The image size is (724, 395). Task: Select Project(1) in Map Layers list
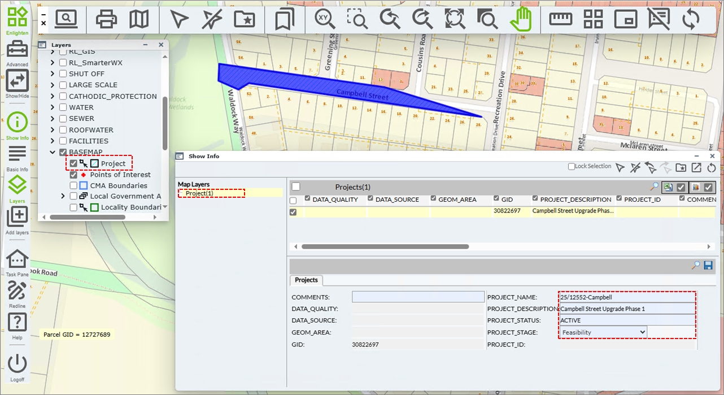pyautogui.click(x=199, y=193)
